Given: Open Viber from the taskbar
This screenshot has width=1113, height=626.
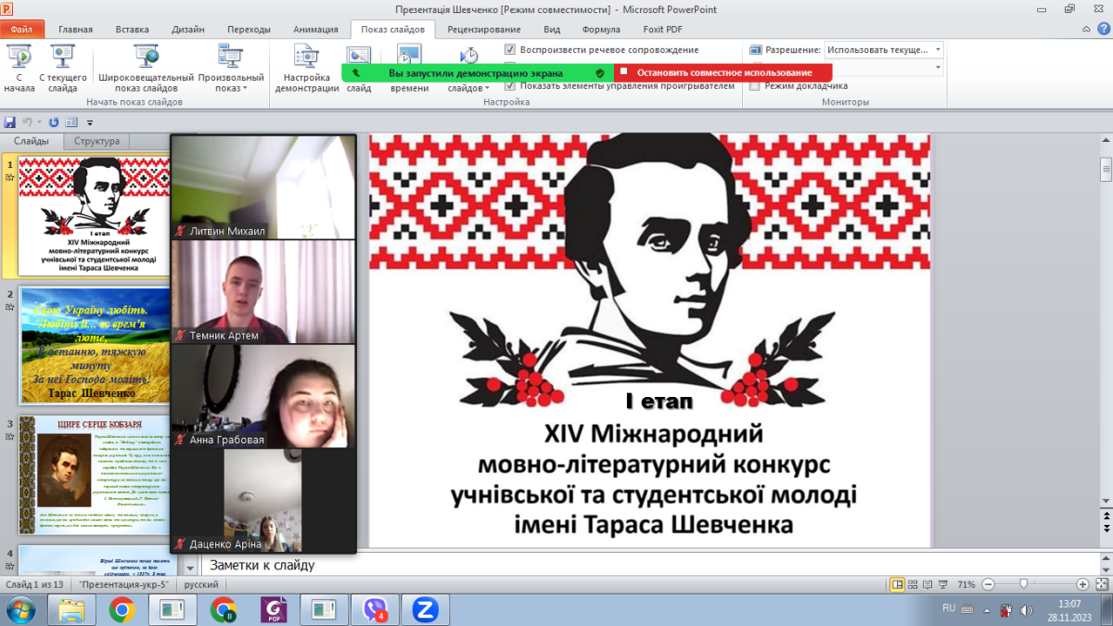Looking at the screenshot, I should pyautogui.click(x=373, y=609).
